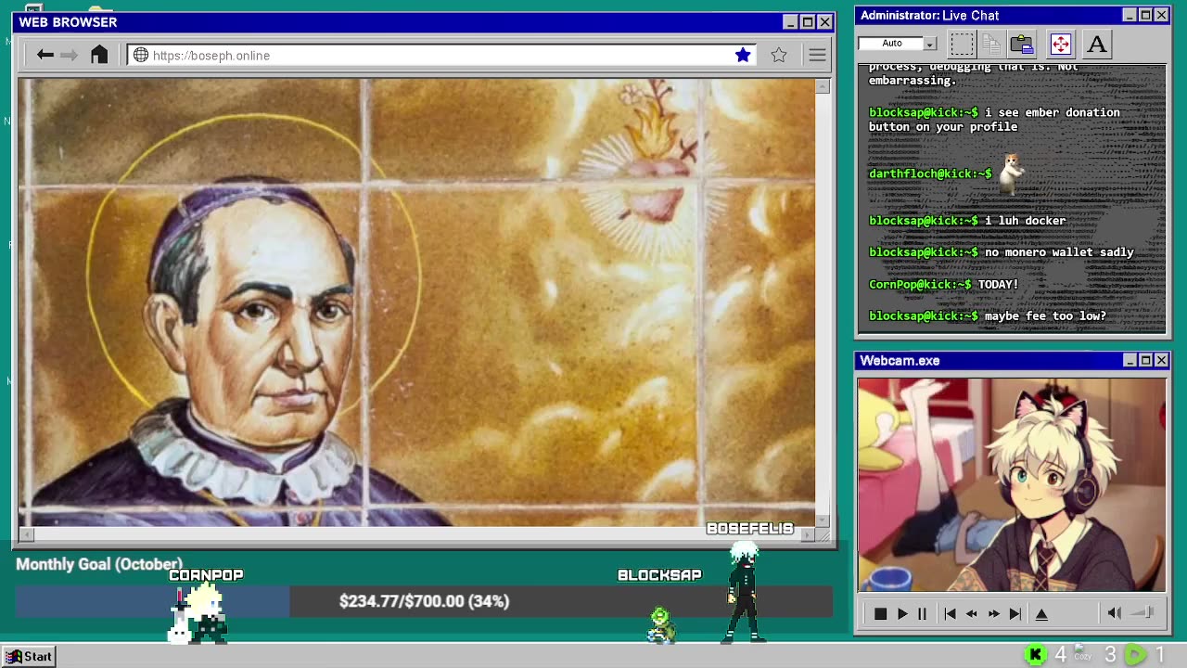
Task: Maximize the Webcam.exe window
Action: tap(1145, 360)
